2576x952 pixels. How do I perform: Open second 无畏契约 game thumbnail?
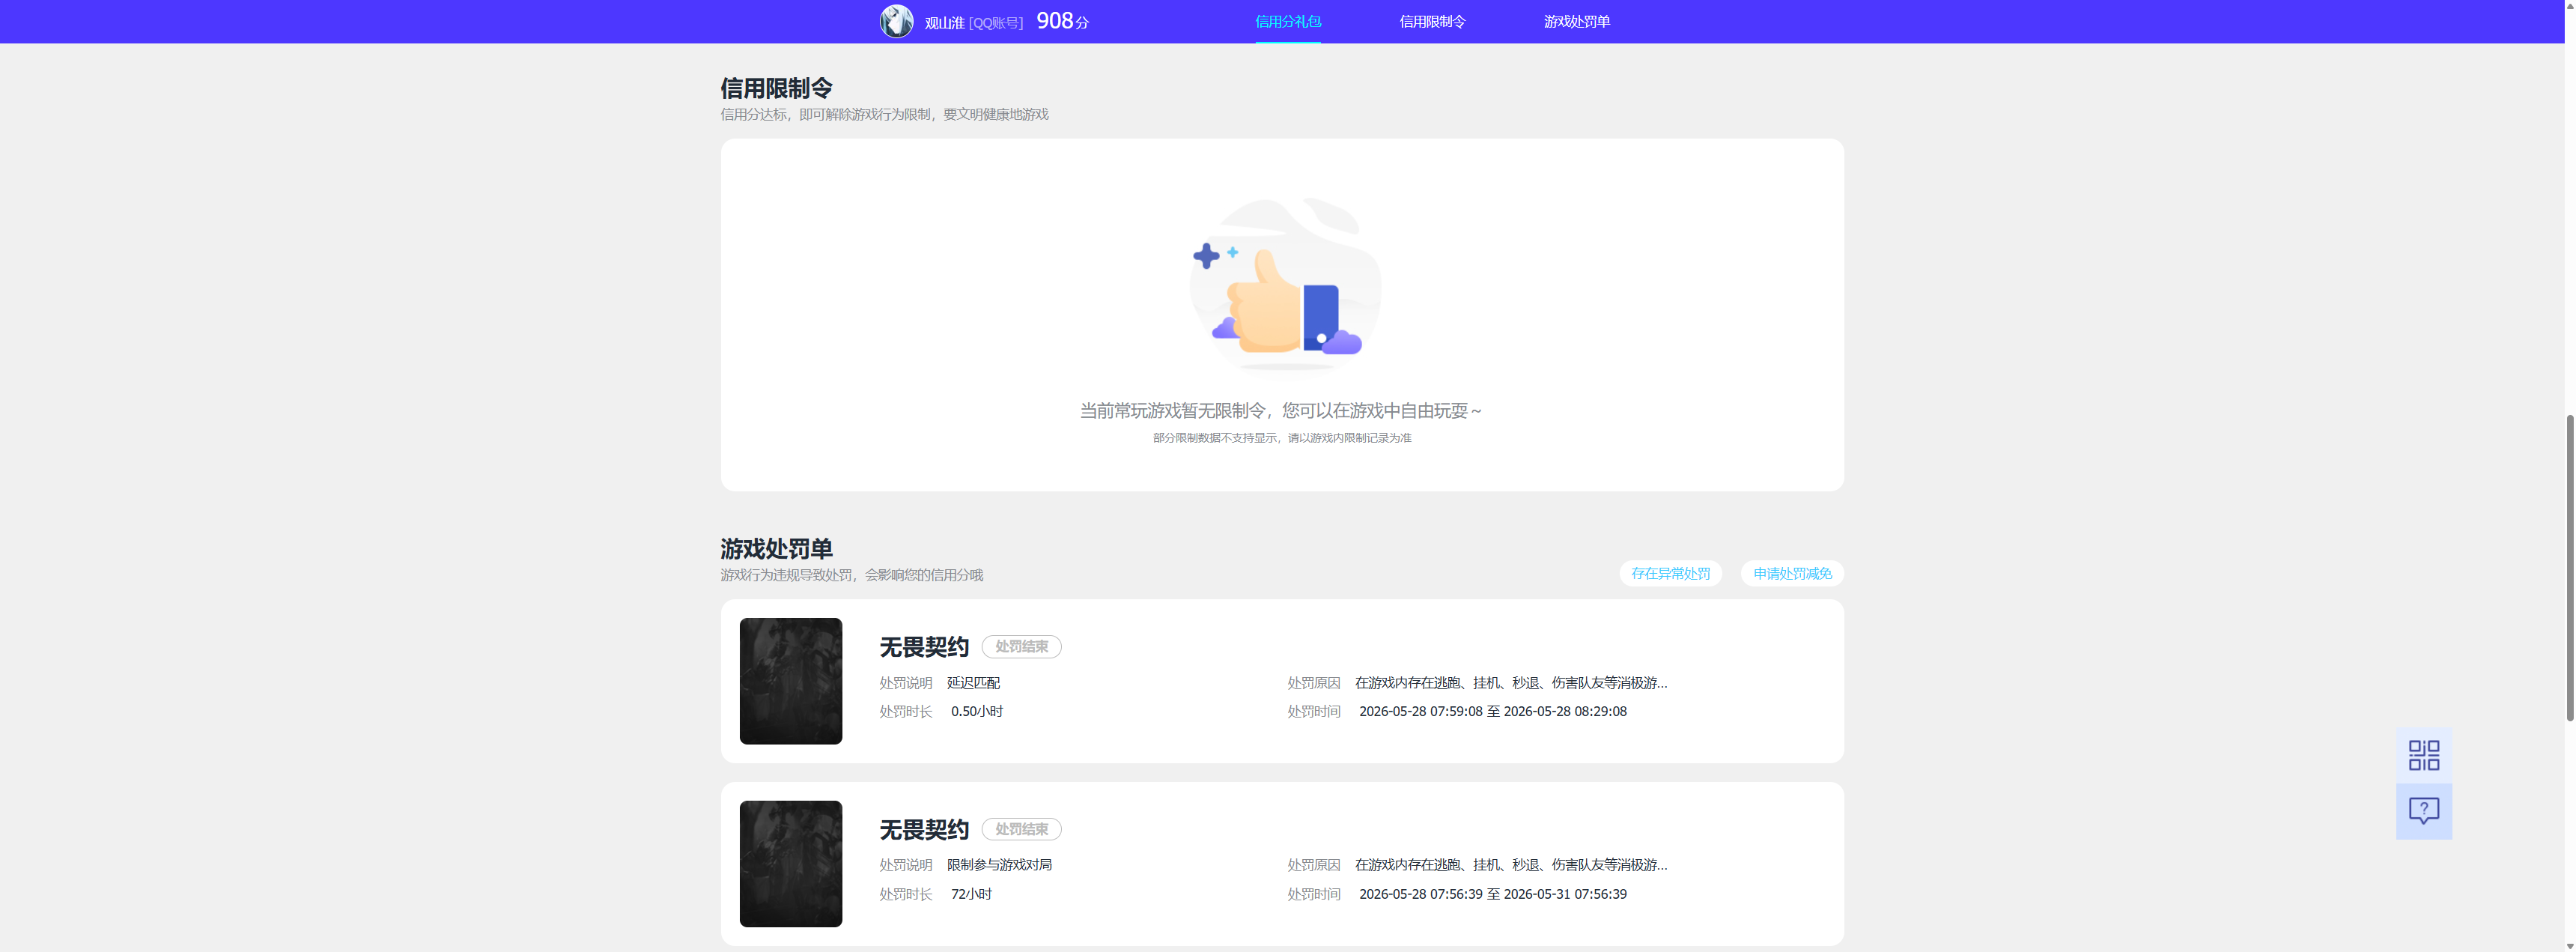[x=791, y=864]
